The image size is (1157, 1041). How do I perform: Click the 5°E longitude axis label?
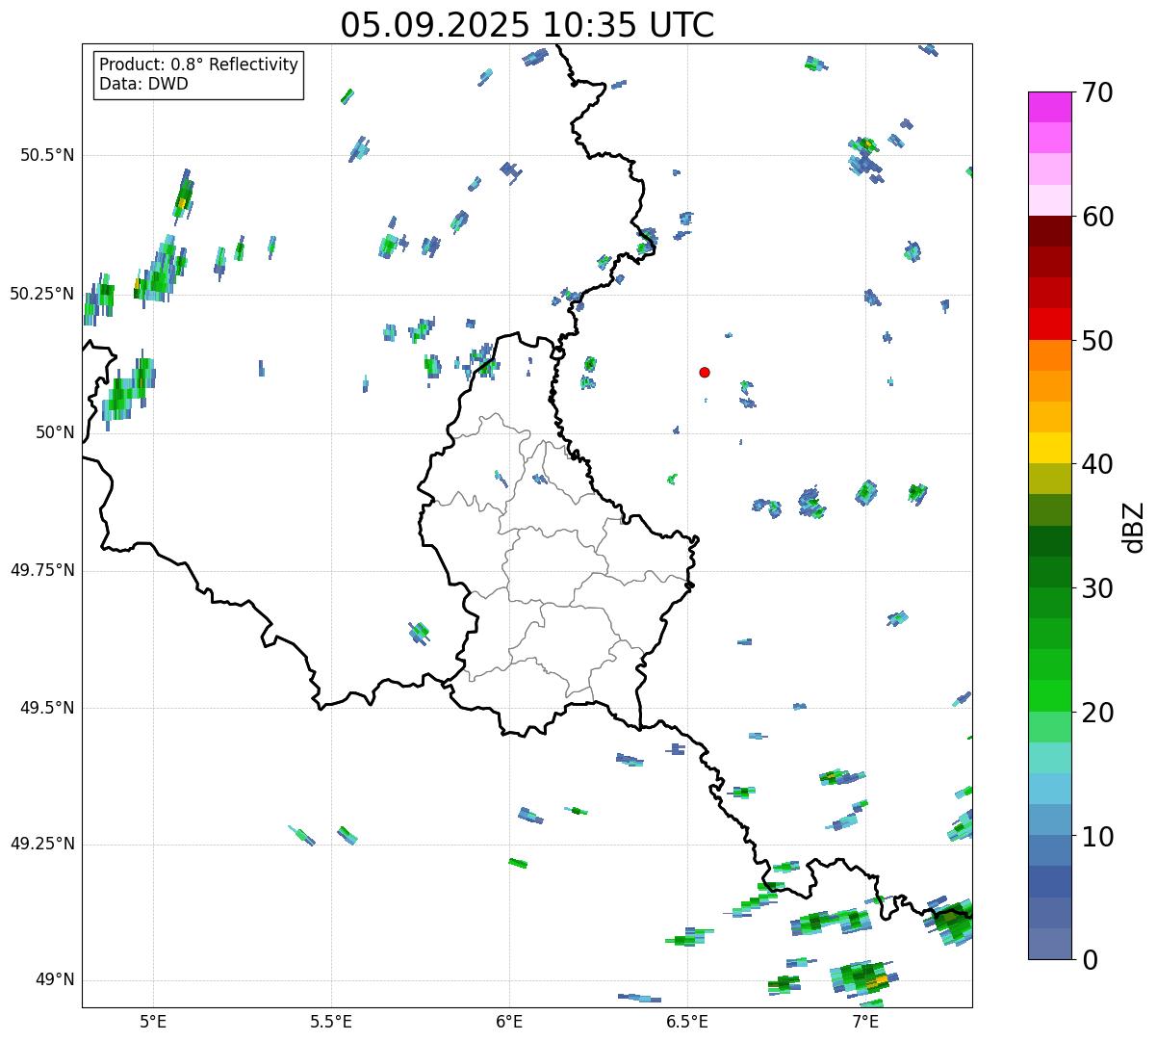(x=153, y=1021)
